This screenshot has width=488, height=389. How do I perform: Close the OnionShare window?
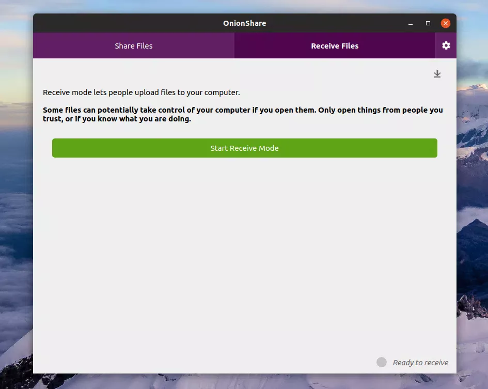[445, 23]
